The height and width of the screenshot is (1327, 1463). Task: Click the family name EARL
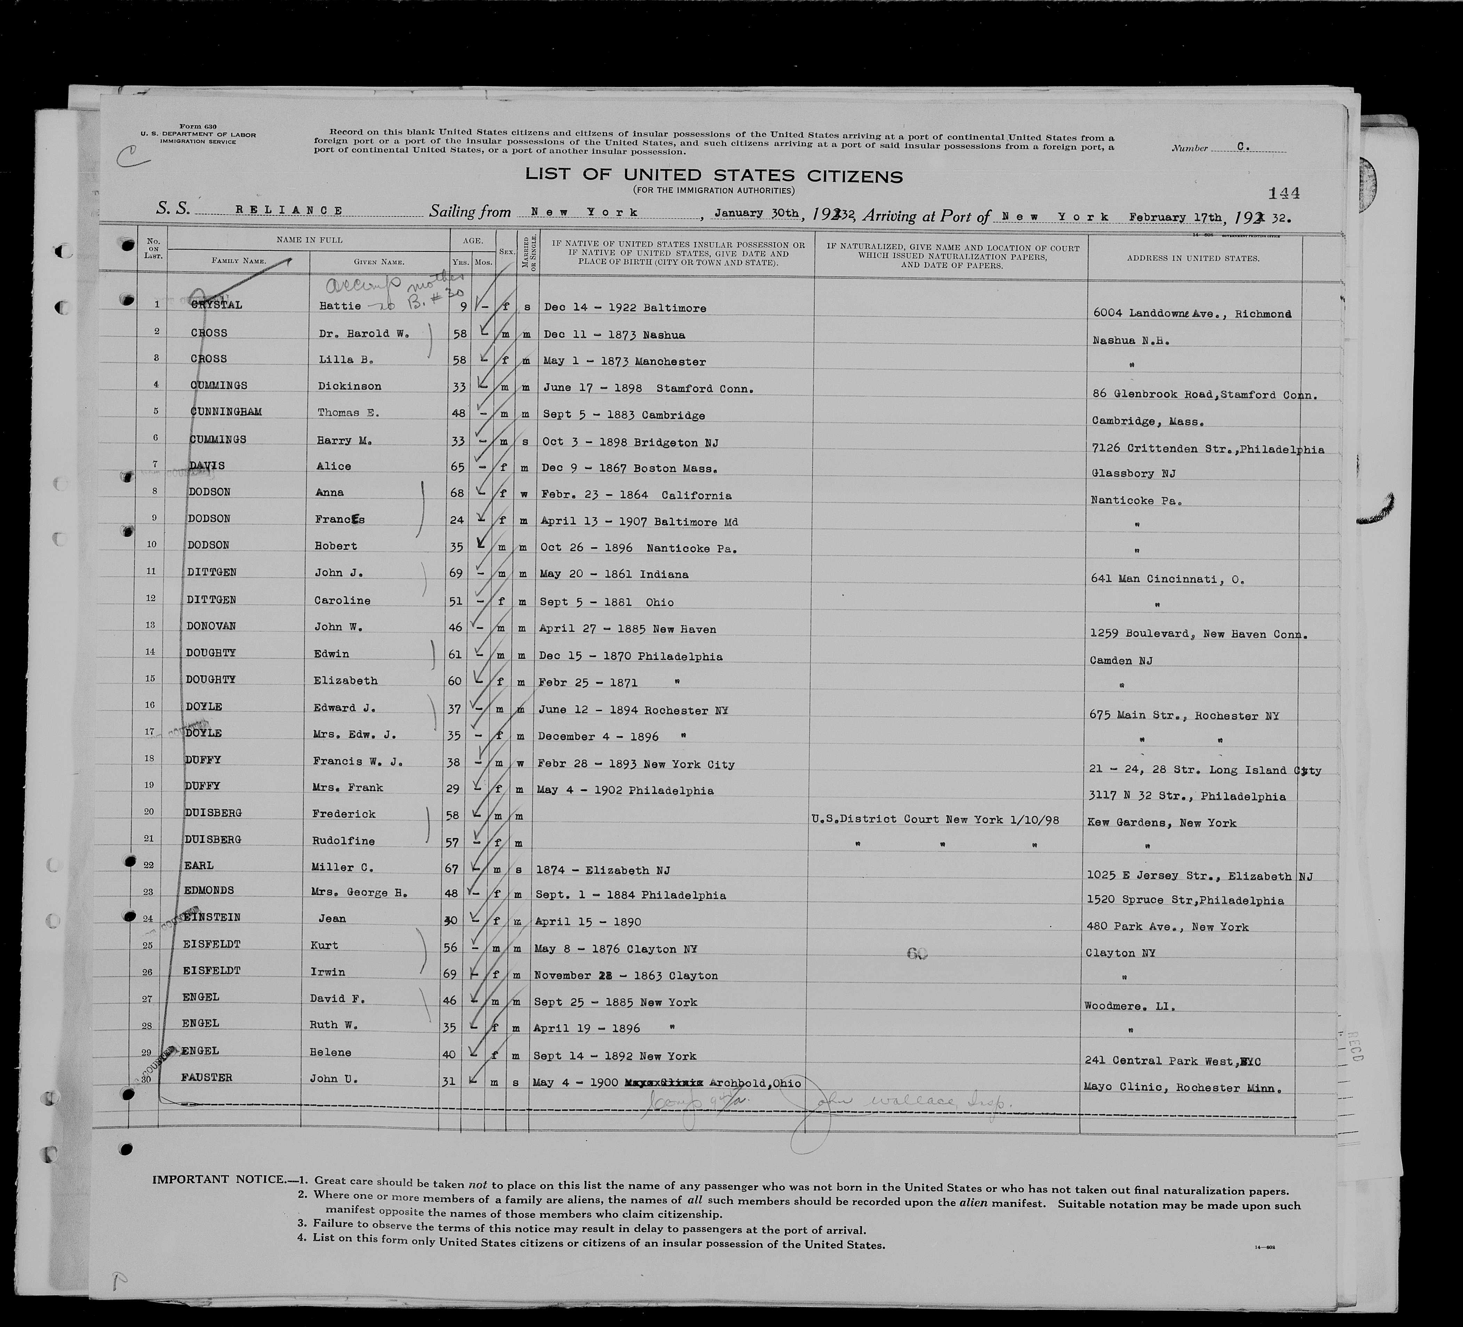pyautogui.click(x=198, y=865)
